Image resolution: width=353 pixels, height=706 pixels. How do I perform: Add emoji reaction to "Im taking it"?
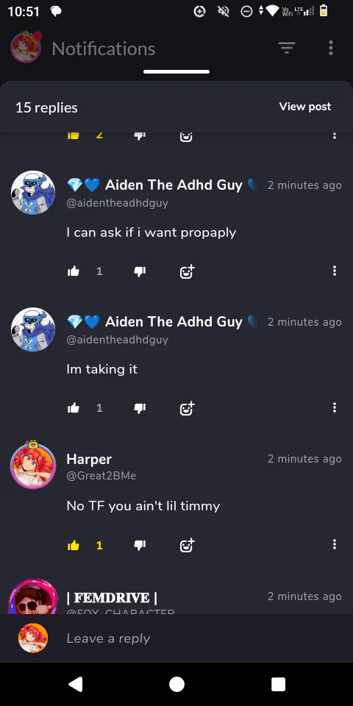(187, 408)
